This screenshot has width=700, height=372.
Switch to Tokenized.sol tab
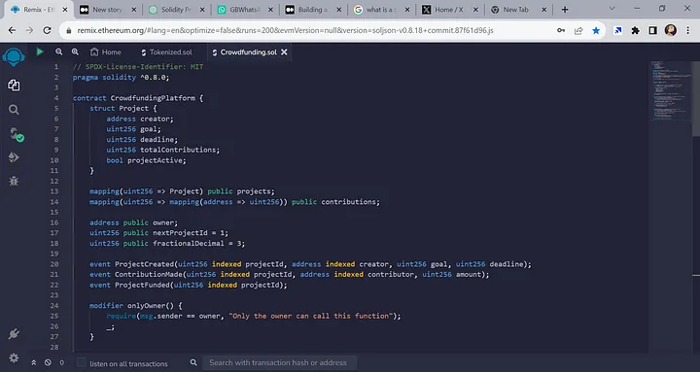(166, 52)
